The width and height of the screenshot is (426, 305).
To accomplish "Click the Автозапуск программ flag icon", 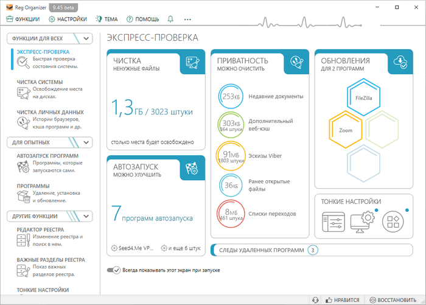I will (23, 167).
